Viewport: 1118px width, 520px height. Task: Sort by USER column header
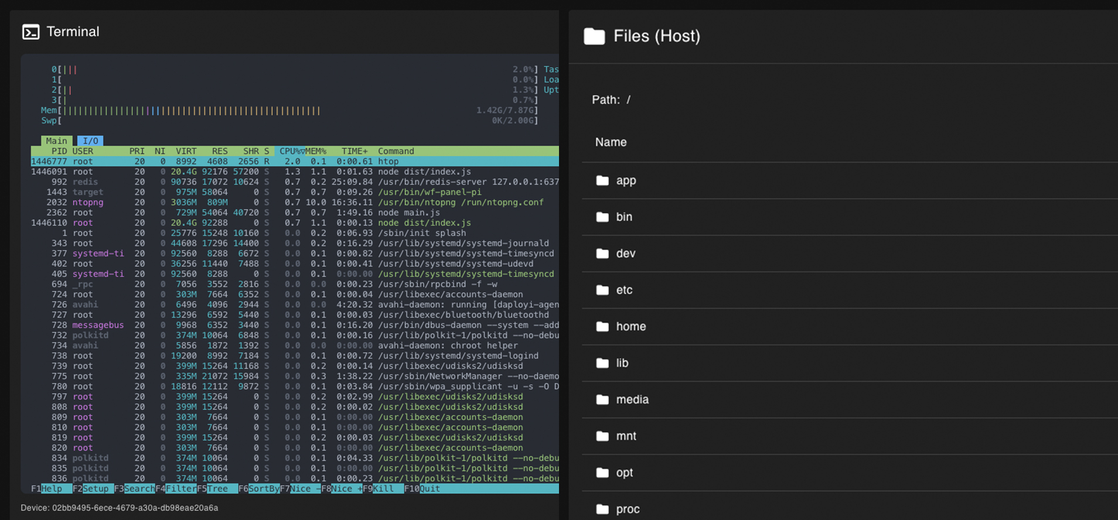pyautogui.click(x=83, y=151)
